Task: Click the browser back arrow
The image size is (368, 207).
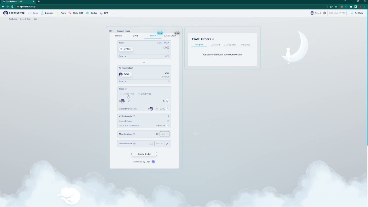Action: pyautogui.click(x=3, y=7)
